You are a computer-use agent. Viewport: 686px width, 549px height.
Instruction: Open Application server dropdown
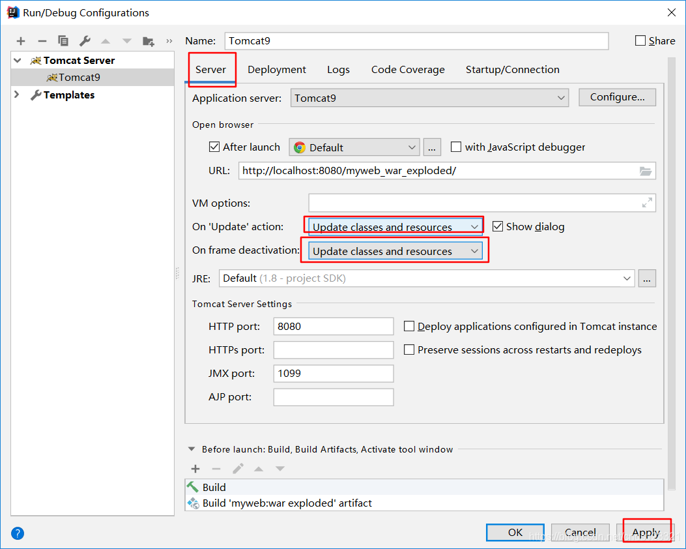point(429,98)
